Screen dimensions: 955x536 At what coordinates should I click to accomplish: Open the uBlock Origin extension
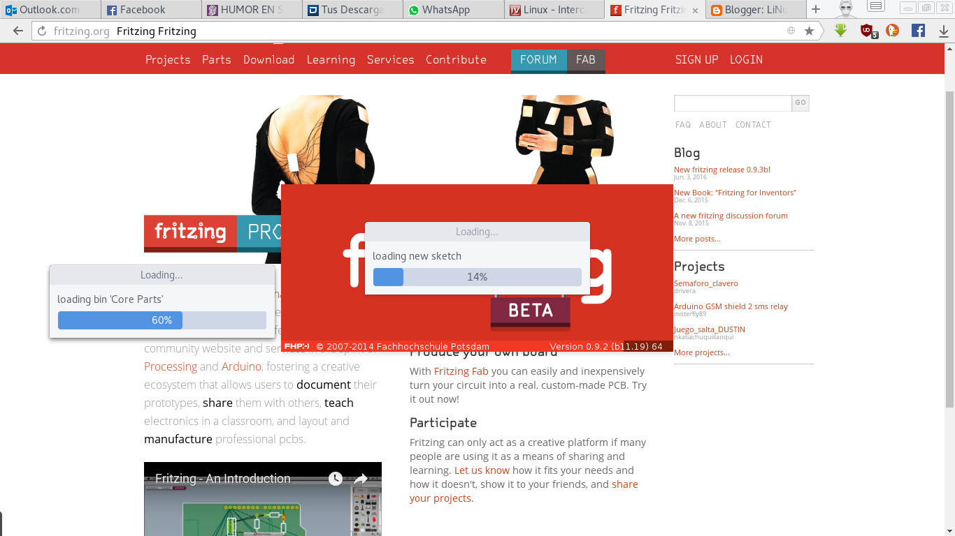[868, 31]
